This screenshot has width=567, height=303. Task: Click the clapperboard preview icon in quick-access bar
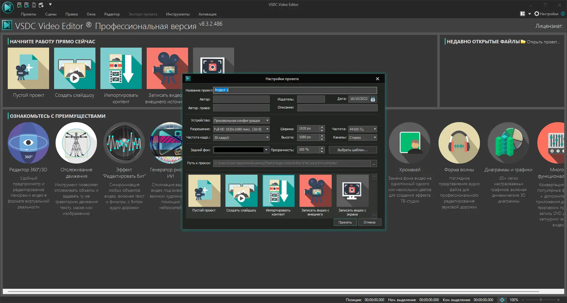tap(41, 5)
